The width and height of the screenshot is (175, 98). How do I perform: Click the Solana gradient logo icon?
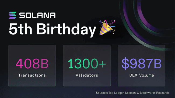tap(12, 15)
